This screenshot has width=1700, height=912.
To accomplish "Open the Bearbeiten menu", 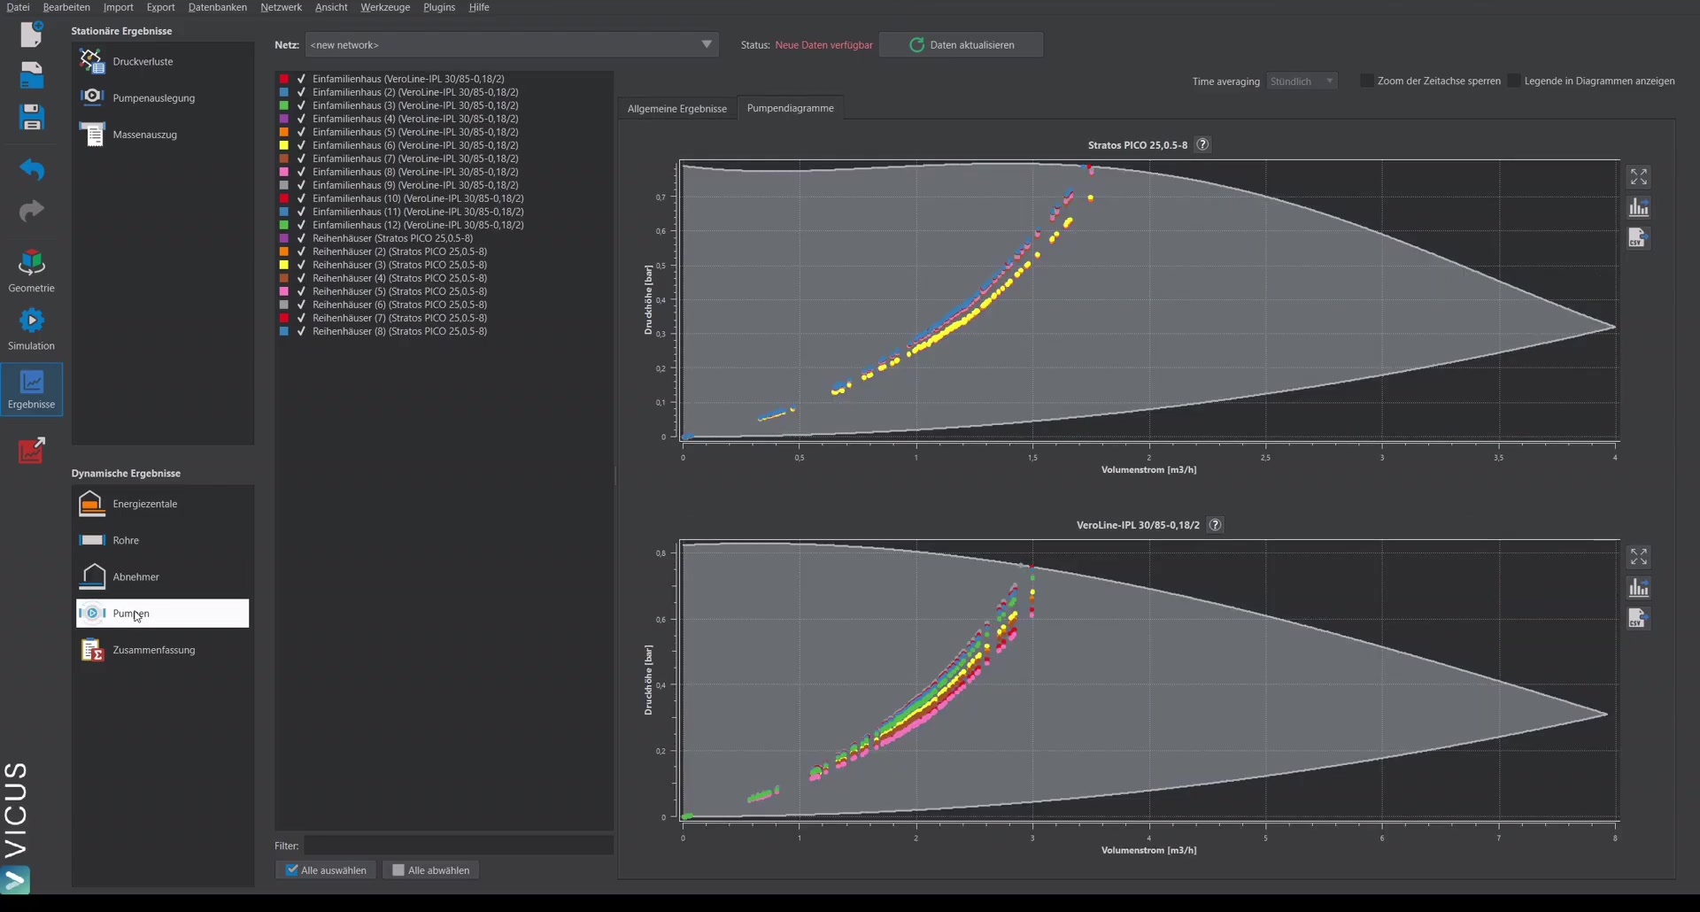I will pos(66,7).
